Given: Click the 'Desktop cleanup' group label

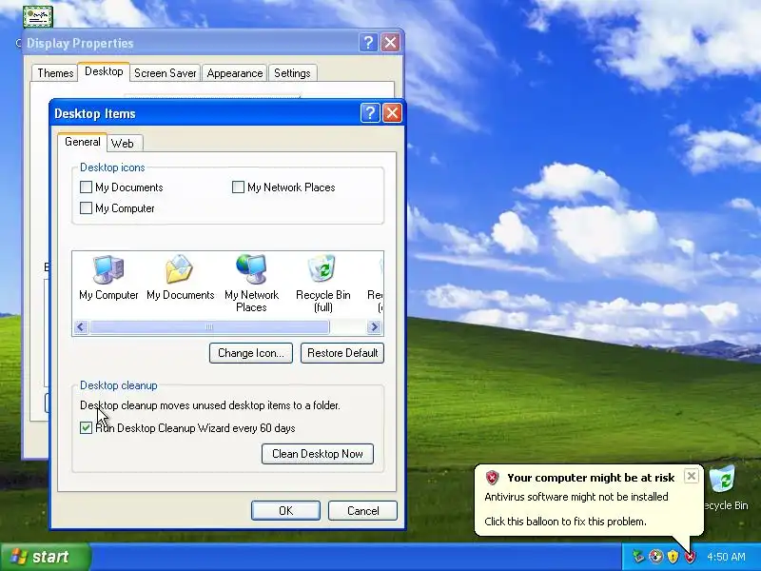Looking at the screenshot, I should [x=118, y=385].
